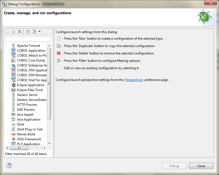Image resolution: width=219 pixels, height=175 pixels.
Task: Click the Debug button
Action: click(174, 166)
